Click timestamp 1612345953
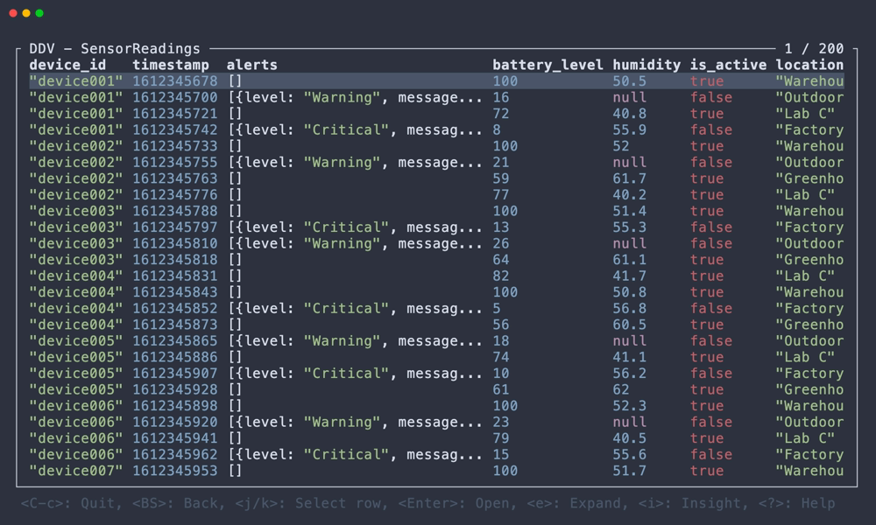Screen dimensions: 876x525 click(175, 470)
